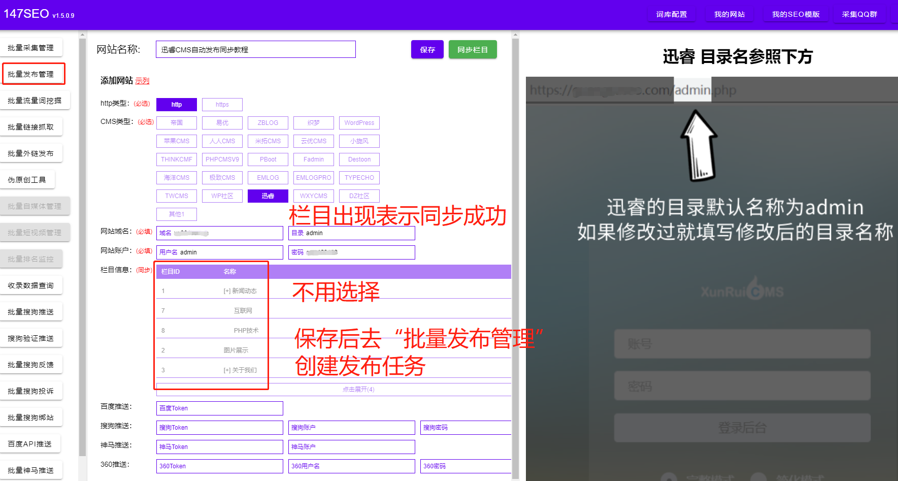Choose the 苹果CMS type
Image resolution: width=898 pixels, height=481 pixels.
tap(176, 141)
